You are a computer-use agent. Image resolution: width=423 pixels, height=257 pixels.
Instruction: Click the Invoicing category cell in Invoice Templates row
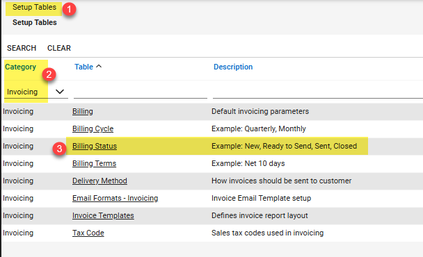(18, 215)
